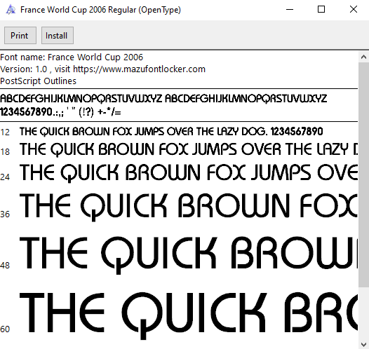Click the digits and punctuation sample line 1234567890

coord(60,112)
